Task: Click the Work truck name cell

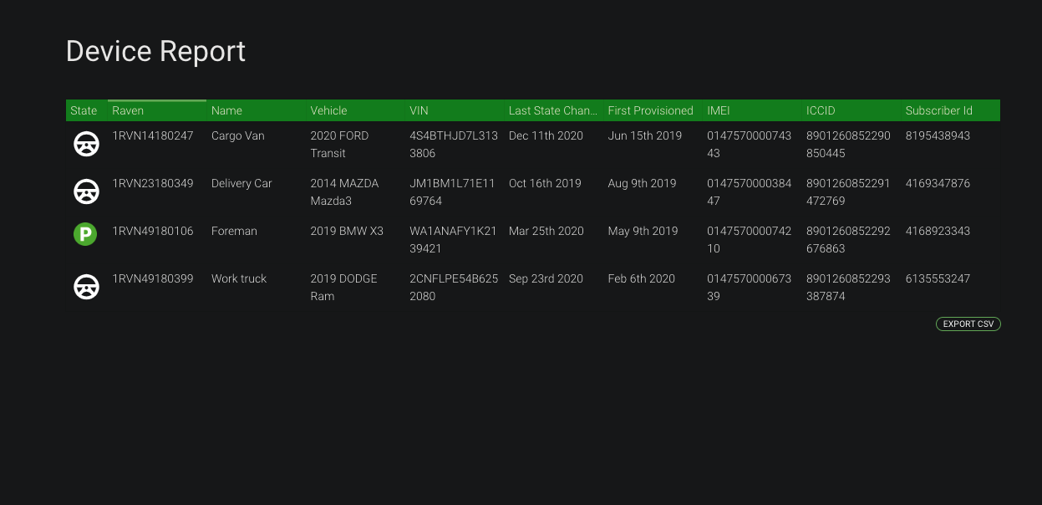Action: tap(239, 278)
